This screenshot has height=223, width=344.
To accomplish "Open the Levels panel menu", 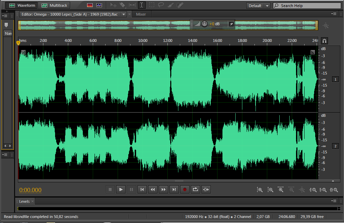I will (334, 201).
